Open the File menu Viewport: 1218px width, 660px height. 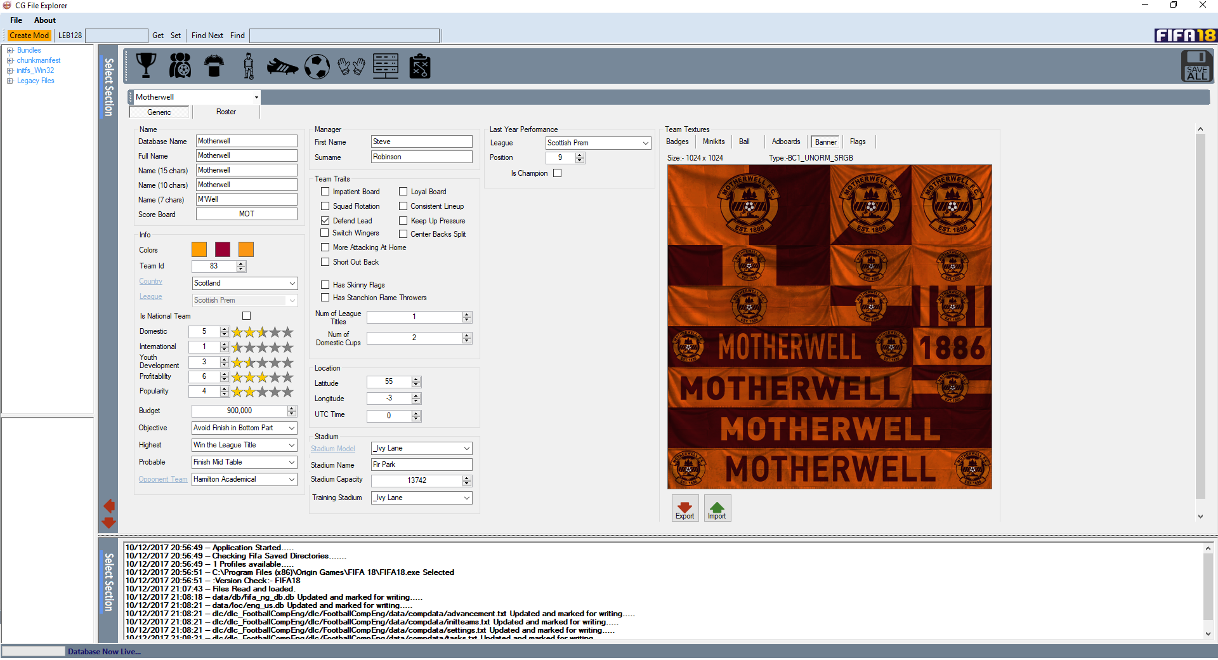[x=16, y=20]
